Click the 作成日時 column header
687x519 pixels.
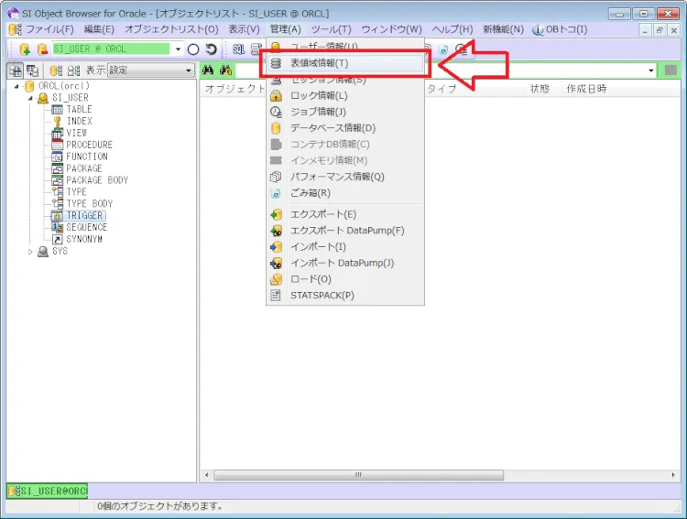click(586, 90)
